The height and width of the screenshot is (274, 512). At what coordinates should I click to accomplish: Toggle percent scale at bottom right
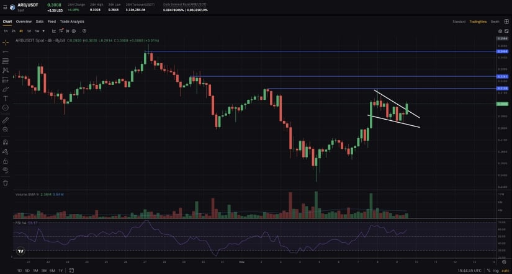[x=489, y=270]
